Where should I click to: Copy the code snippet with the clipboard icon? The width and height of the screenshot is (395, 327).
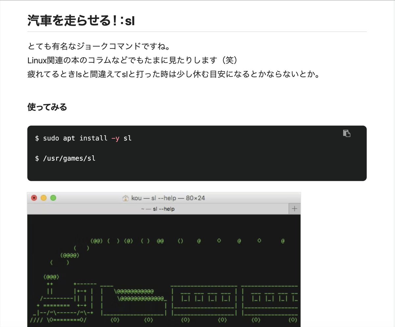click(x=347, y=133)
